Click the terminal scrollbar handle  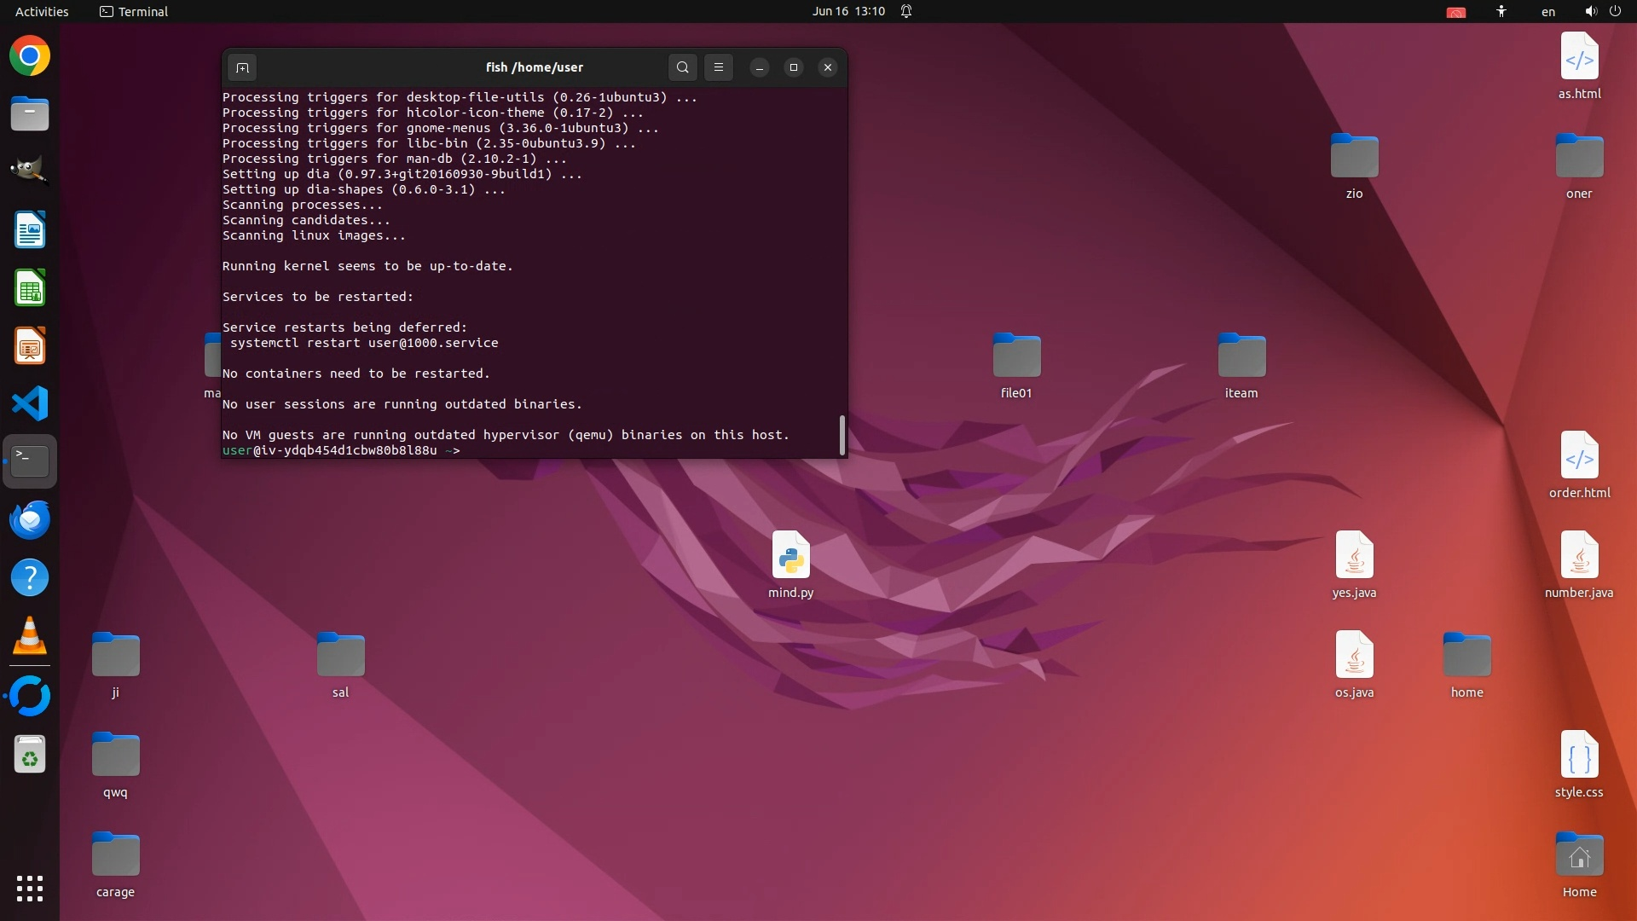click(x=842, y=435)
